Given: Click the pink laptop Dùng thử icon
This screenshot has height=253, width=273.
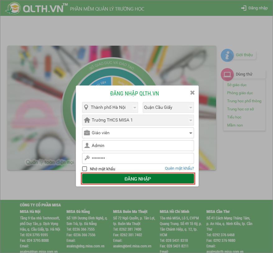Looking at the screenshot, I should click(227, 75).
